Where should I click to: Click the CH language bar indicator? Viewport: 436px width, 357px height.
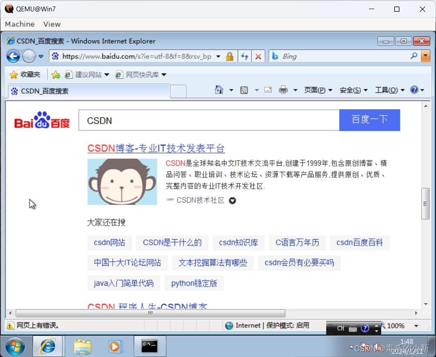[x=341, y=328]
